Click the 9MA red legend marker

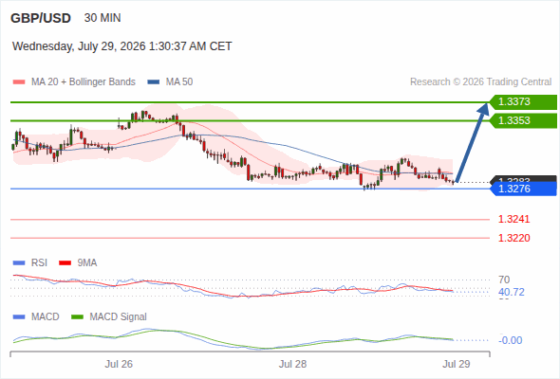click(65, 263)
